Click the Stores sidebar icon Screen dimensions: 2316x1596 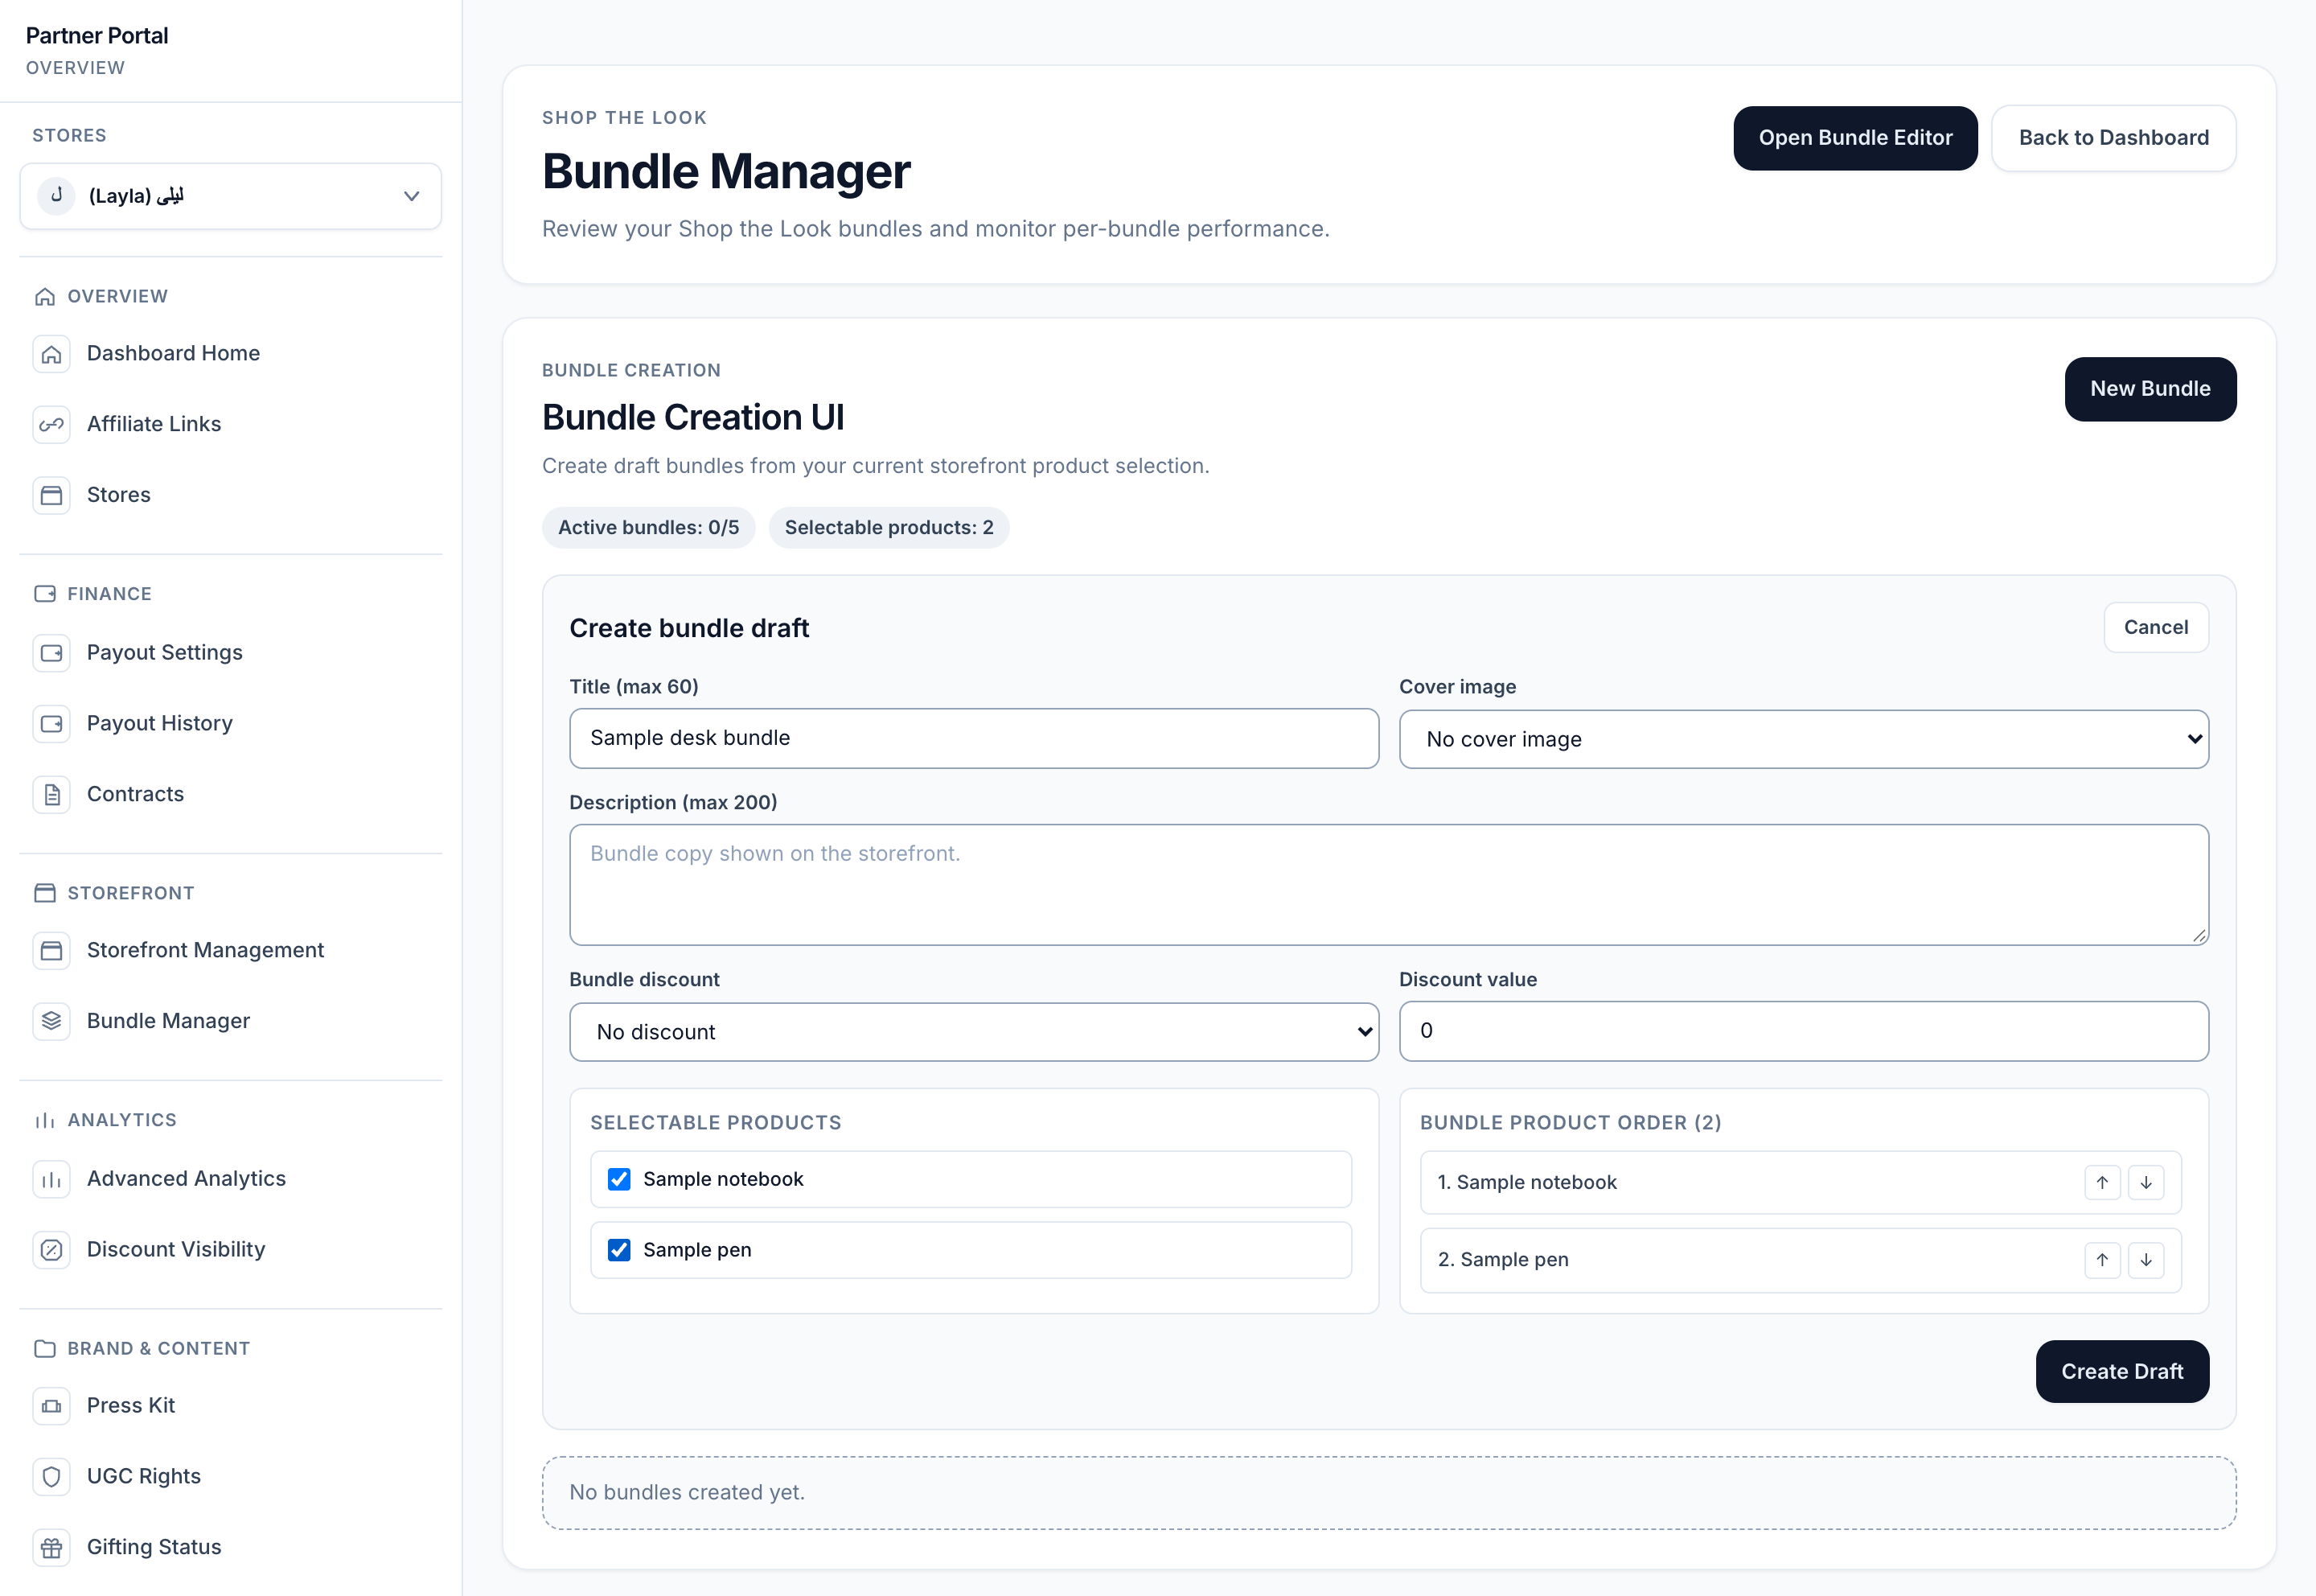coord(51,495)
